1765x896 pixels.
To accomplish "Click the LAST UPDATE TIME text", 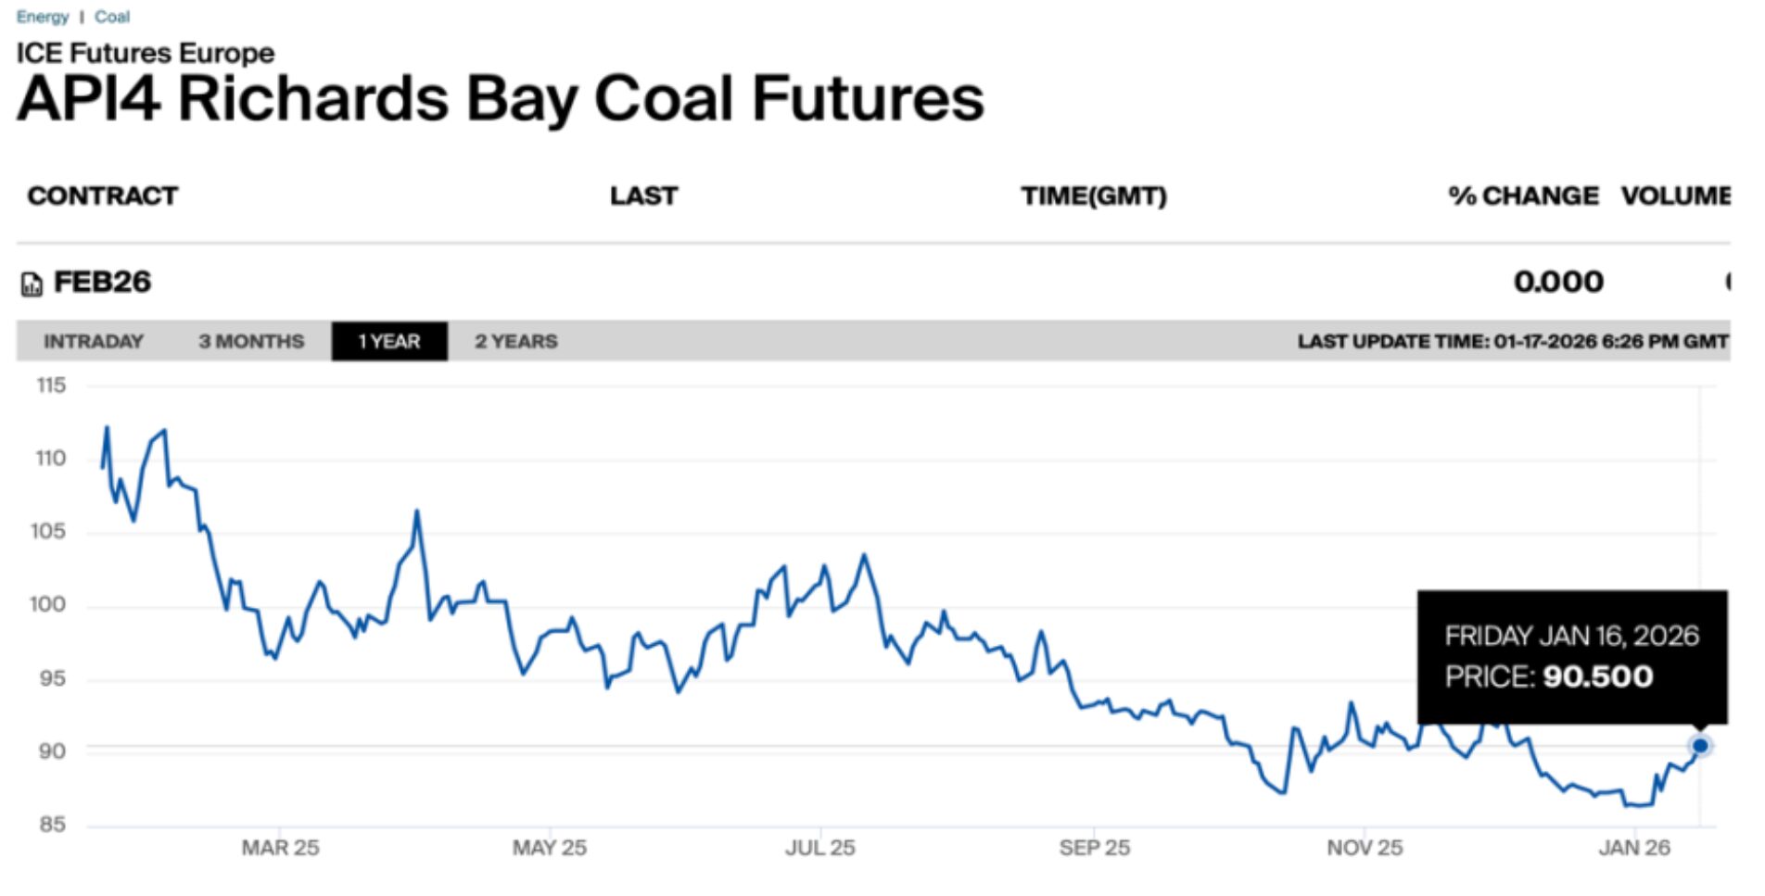I will click(x=1511, y=341).
